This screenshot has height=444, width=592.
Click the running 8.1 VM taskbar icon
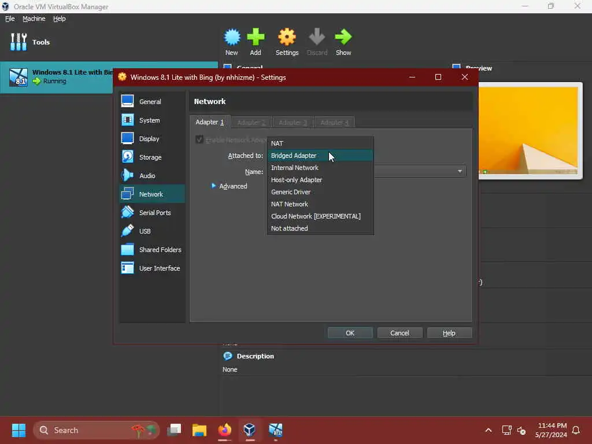[x=275, y=430]
